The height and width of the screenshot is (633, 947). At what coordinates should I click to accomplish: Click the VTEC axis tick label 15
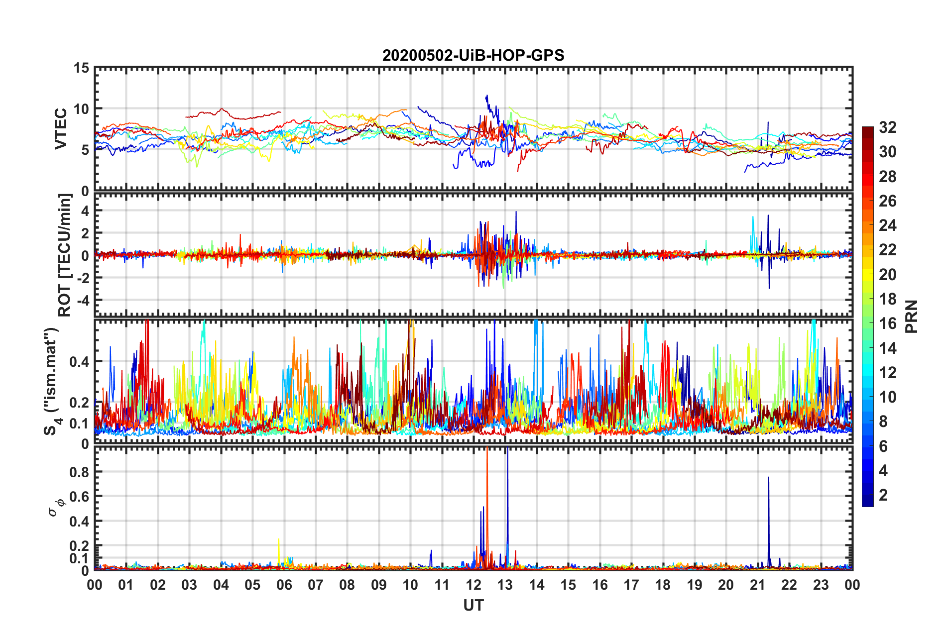pos(81,68)
